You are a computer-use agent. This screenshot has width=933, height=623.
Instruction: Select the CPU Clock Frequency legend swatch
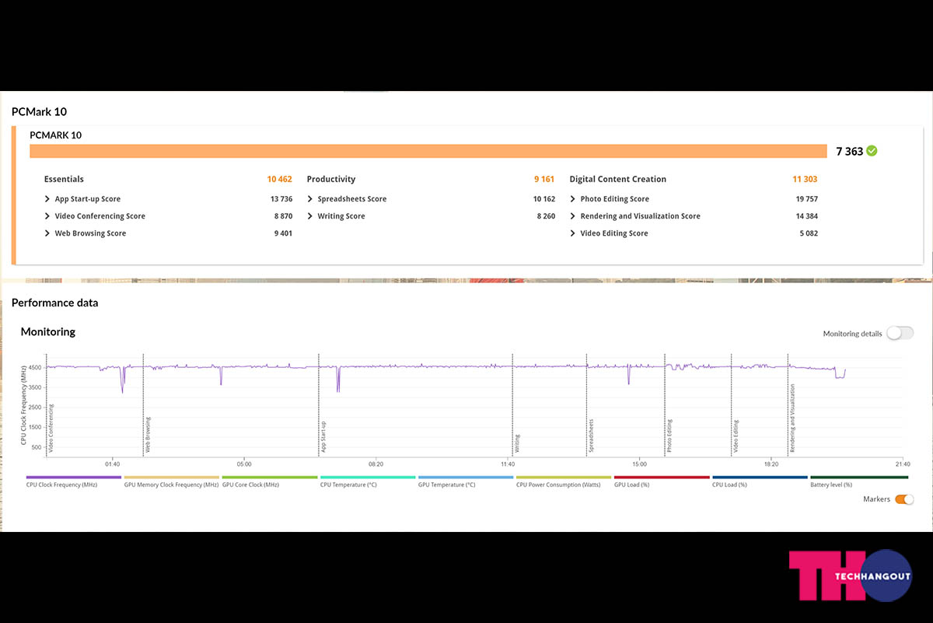(x=74, y=478)
